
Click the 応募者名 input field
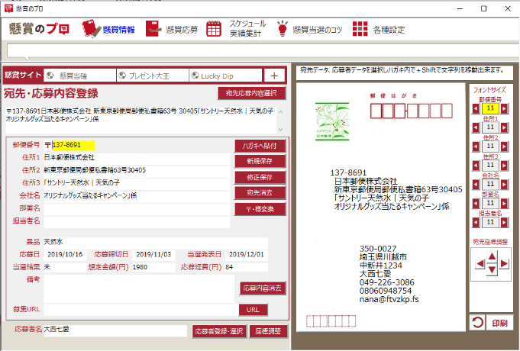coord(115,330)
